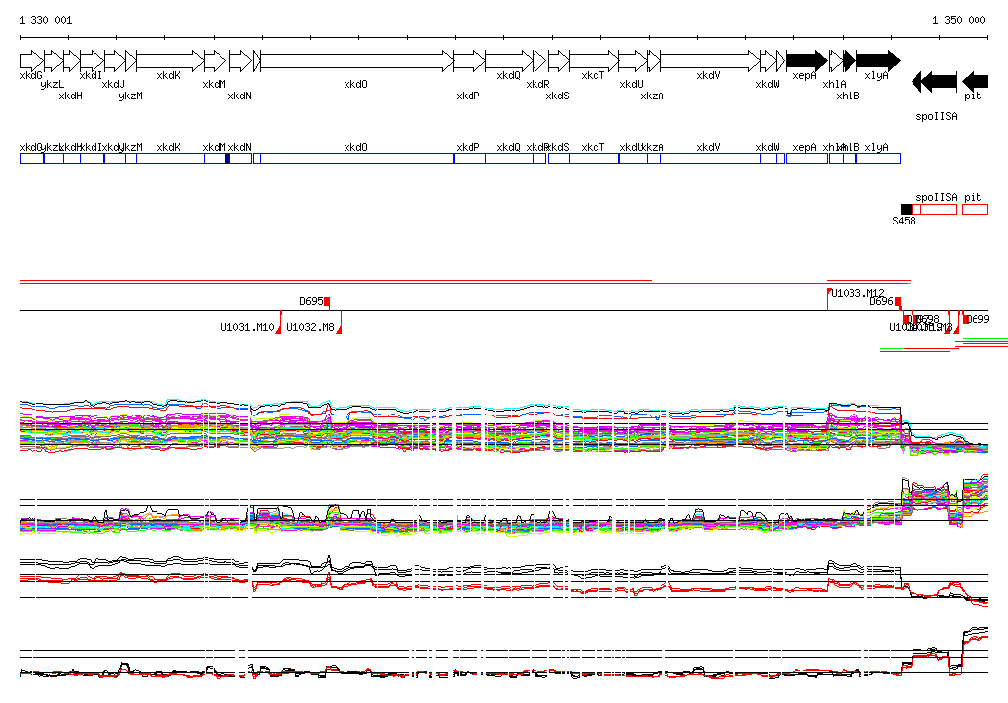Screen dimensions: 1008x703
Task: Select the blue xepA segment box
Action: pos(807,159)
